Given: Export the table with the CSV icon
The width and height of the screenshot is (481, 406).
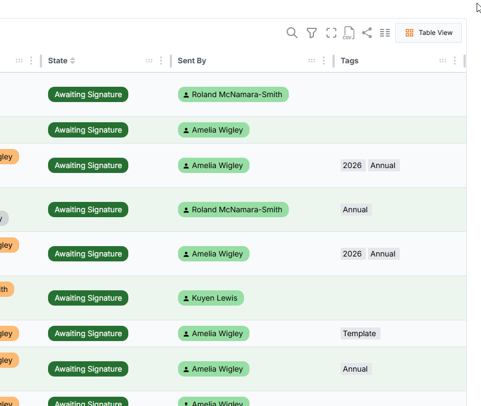Looking at the screenshot, I should (x=348, y=33).
